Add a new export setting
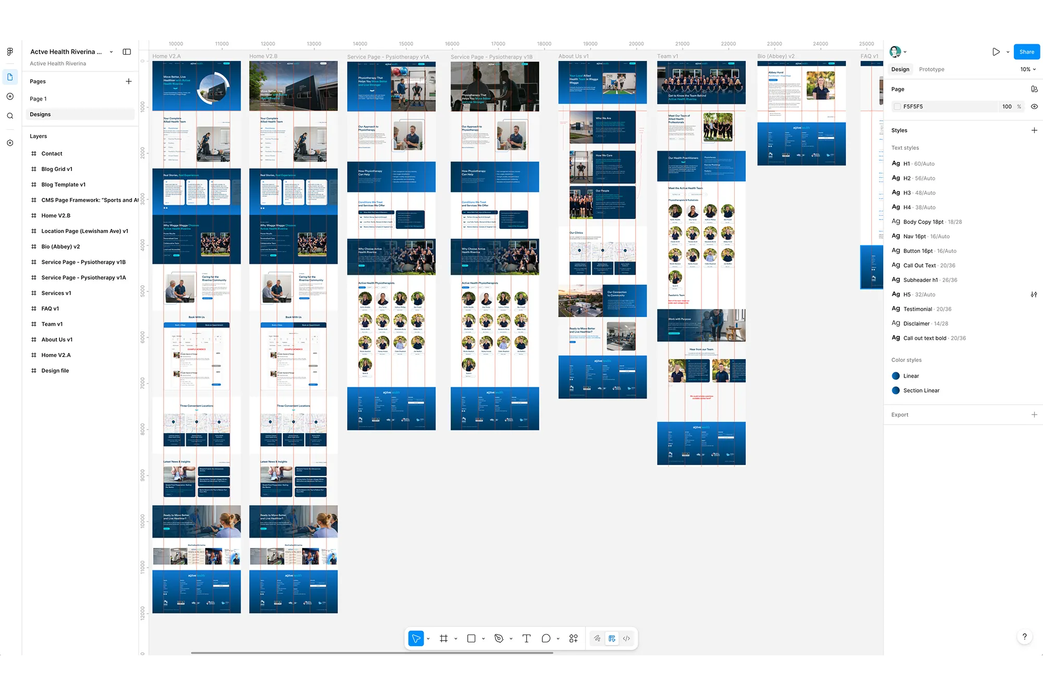The height and width of the screenshot is (695, 1043). tap(1034, 414)
